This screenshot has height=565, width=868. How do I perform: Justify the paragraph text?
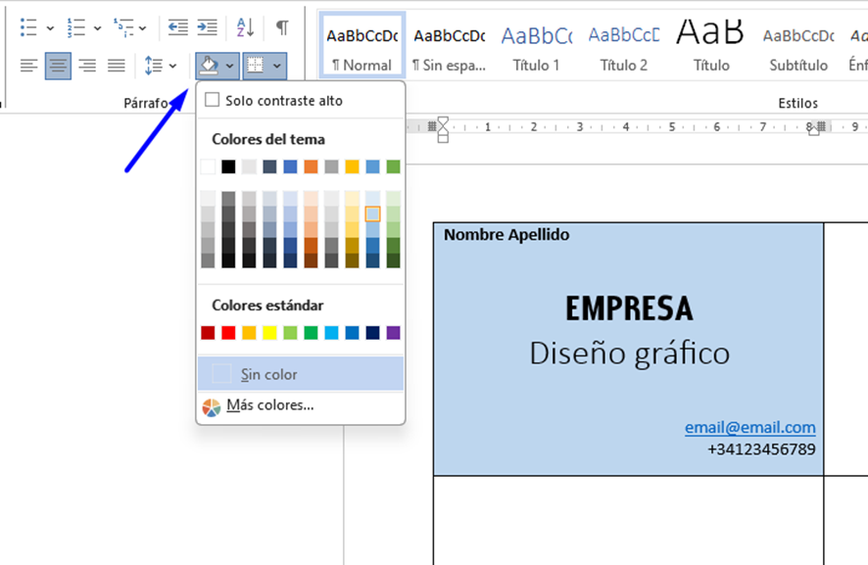[117, 66]
